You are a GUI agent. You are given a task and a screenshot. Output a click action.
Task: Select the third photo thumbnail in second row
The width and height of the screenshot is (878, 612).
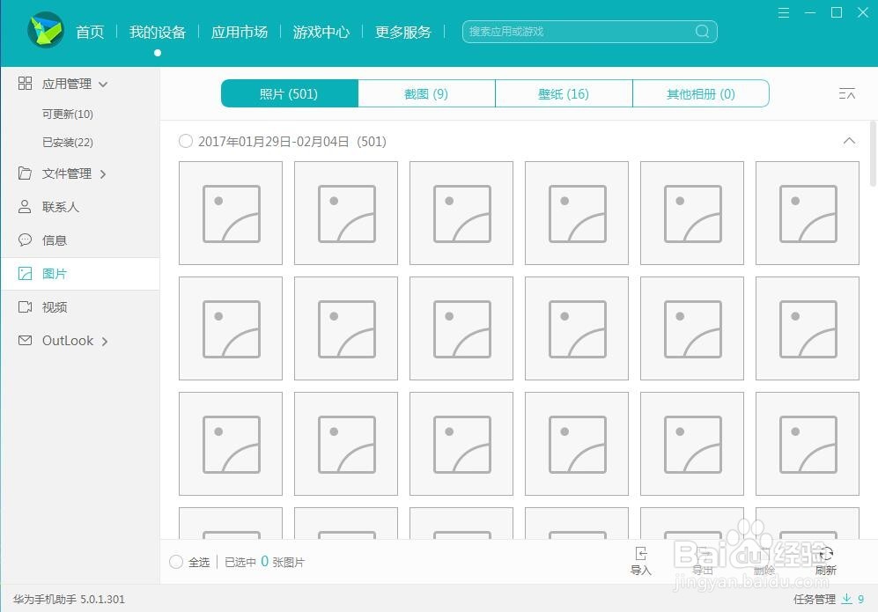[x=461, y=328]
